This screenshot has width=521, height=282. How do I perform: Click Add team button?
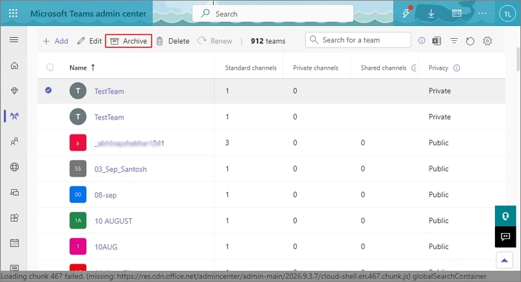pyautogui.click(x=55, y=41)
